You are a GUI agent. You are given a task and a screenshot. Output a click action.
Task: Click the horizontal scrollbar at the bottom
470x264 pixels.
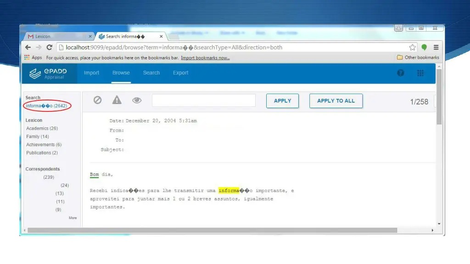211,230
